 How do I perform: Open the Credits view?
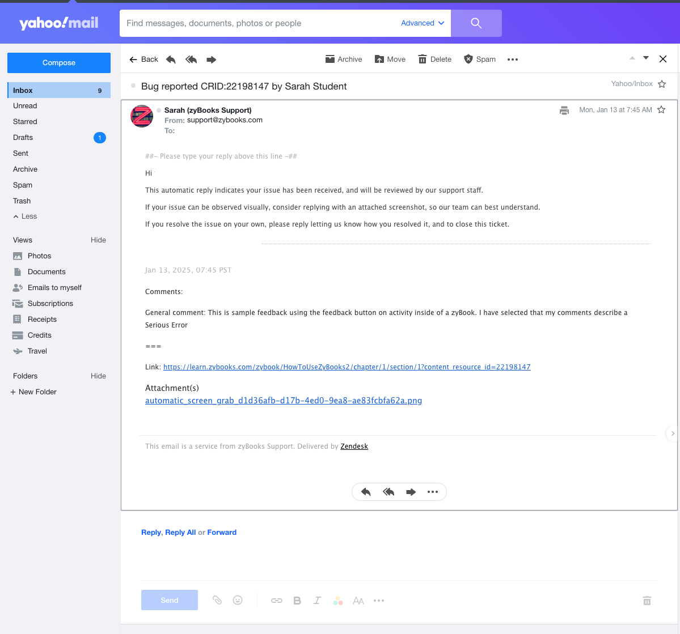32,335
